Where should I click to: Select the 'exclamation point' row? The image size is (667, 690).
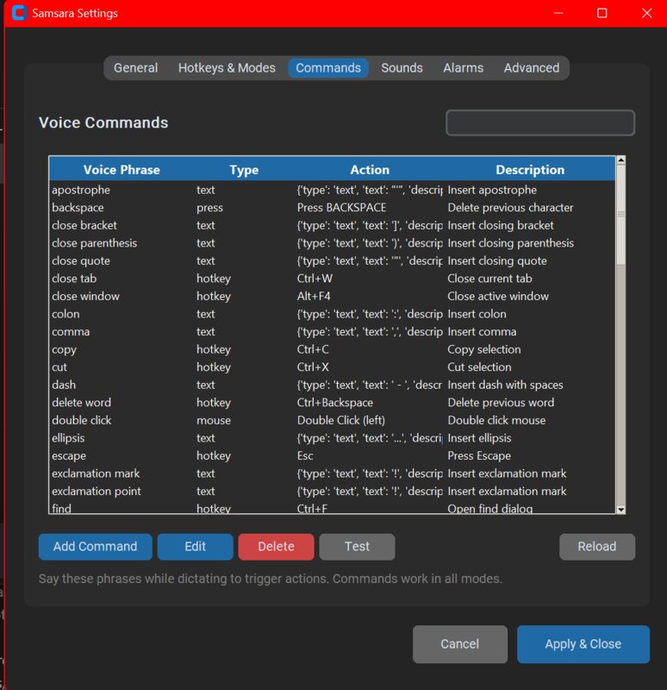pos(332,491)
